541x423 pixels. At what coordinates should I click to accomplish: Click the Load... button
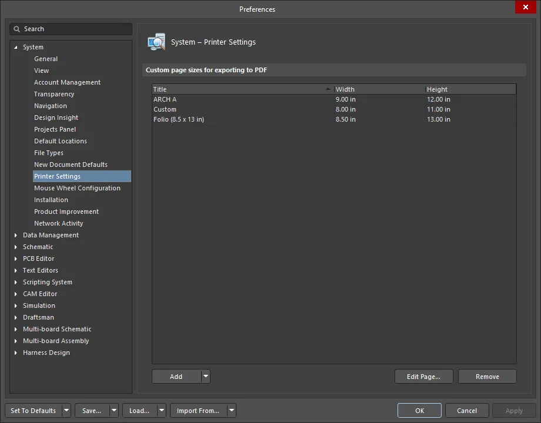(139, 411)
